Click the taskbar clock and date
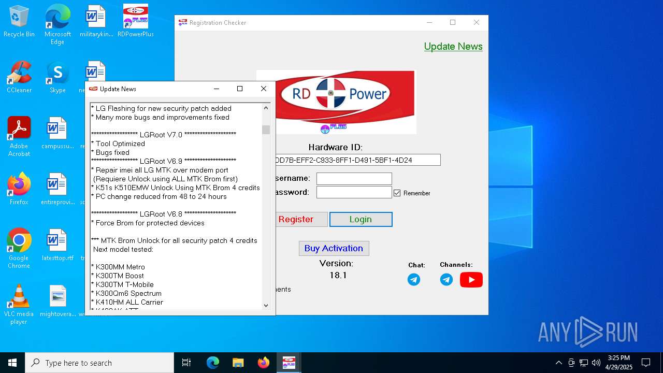 tap(619, 363)
